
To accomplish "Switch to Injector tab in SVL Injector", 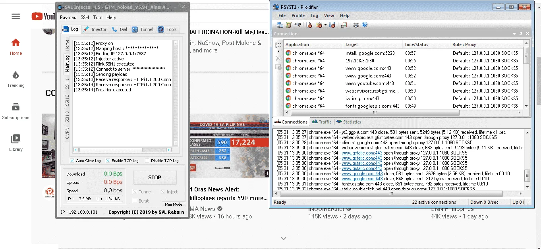I will click(x=95, y=29).
